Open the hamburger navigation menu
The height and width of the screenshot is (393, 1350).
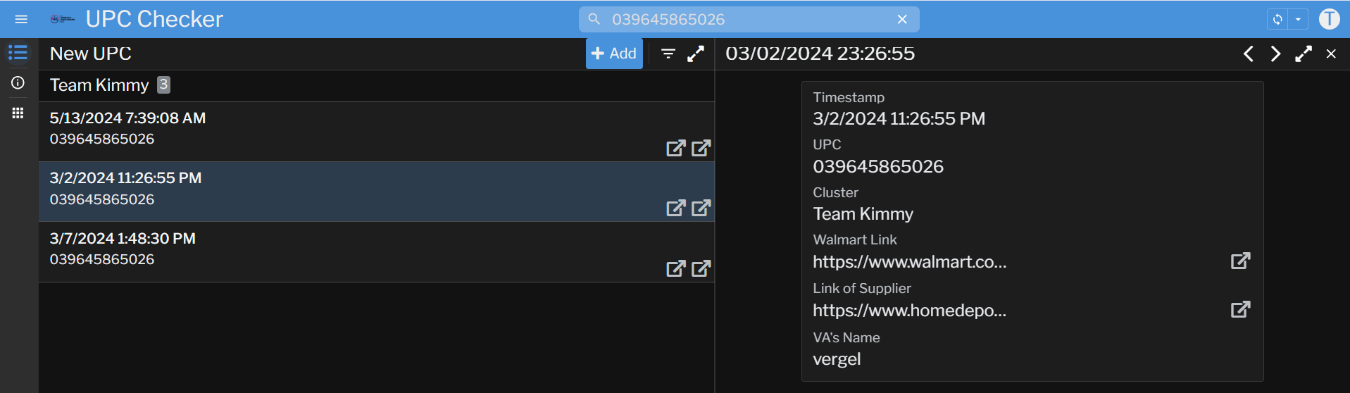coord(21,19)
